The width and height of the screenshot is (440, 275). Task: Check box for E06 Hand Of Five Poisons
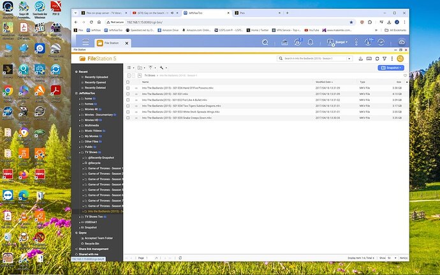click(128, 88)
